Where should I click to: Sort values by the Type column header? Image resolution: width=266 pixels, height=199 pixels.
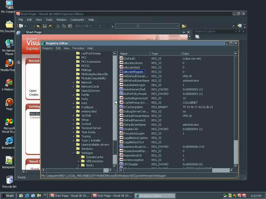click(165, 54)
